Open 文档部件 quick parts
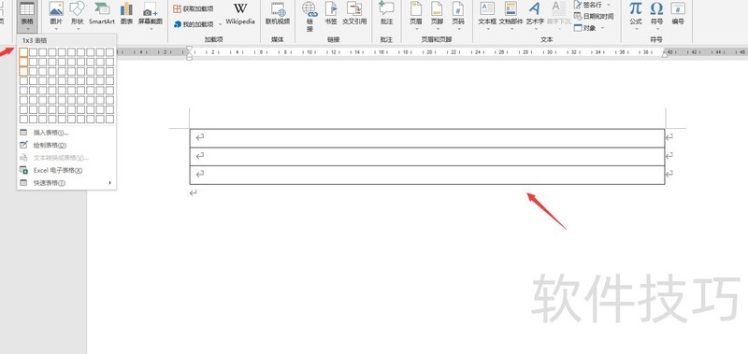 (x=511, y=14)
